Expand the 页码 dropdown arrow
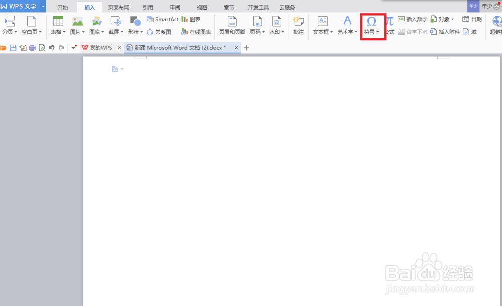 pos(263,32)
